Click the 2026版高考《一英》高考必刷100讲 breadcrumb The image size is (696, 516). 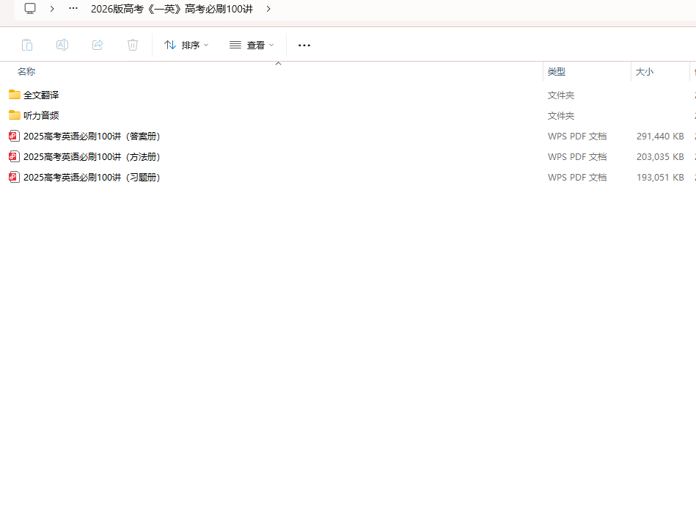(172, 9)
